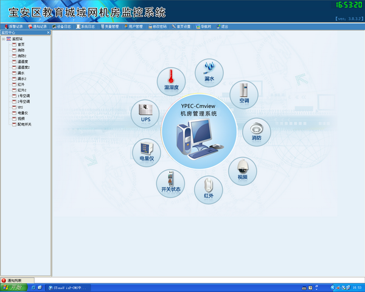Open the UPS module circle icon
This screenshot has height=292, width=365.
click(145, 113)
